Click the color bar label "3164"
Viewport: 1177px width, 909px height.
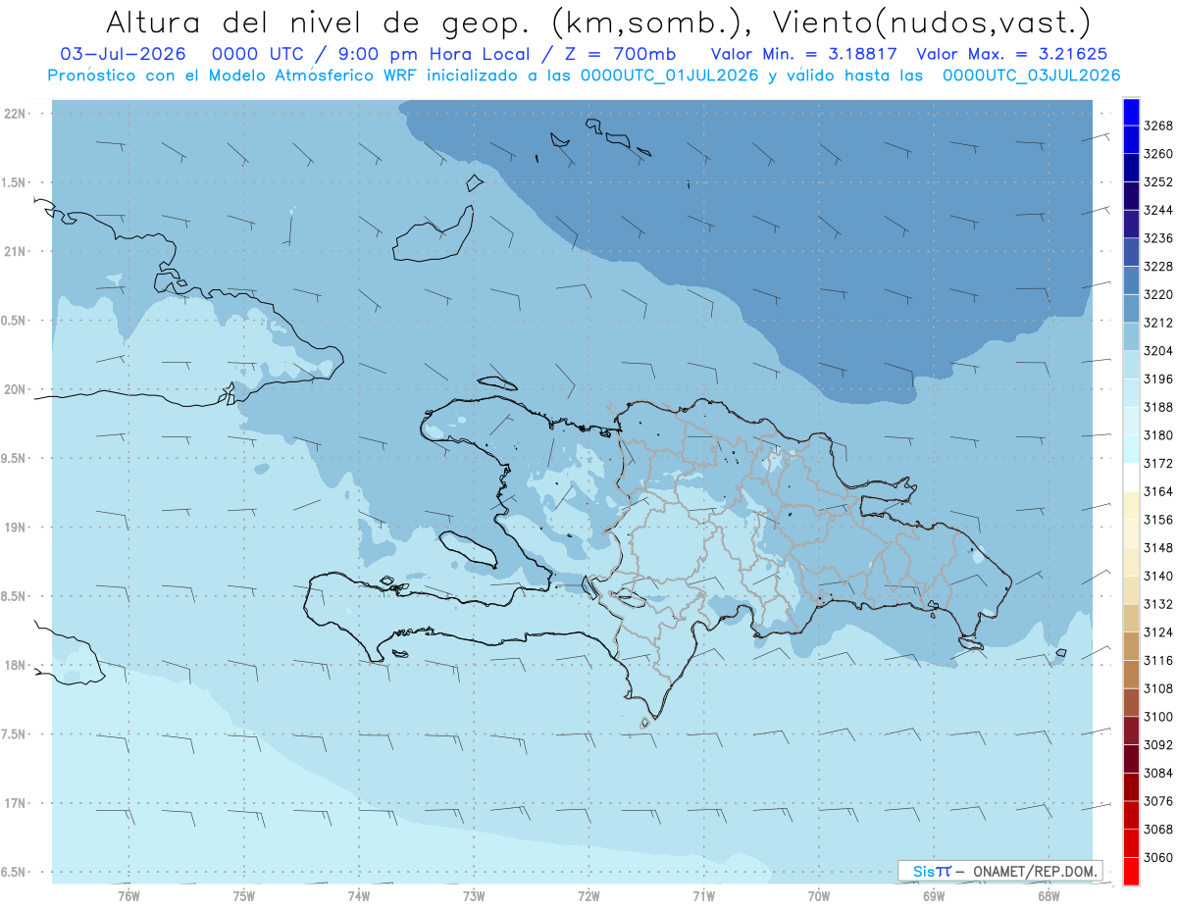tap(1157, 491)
